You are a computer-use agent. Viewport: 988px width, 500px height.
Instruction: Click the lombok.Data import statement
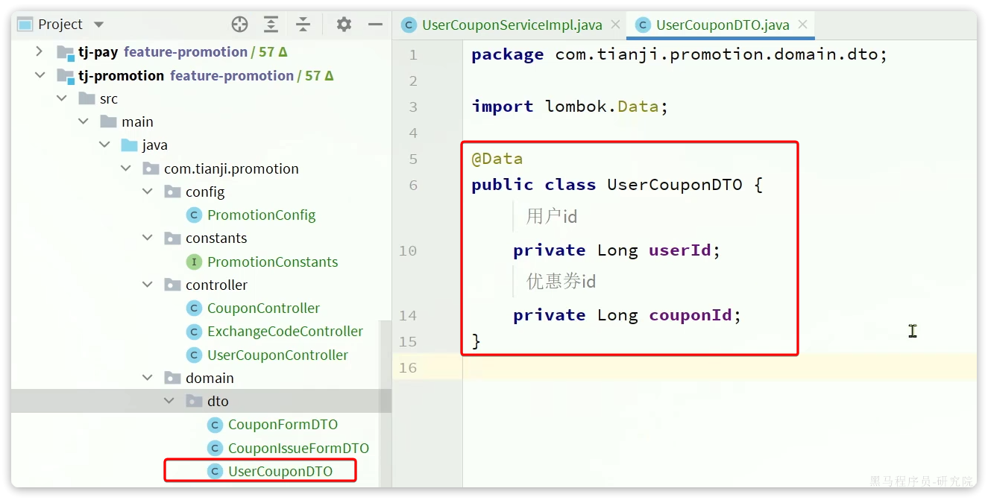tap(570, 107)
